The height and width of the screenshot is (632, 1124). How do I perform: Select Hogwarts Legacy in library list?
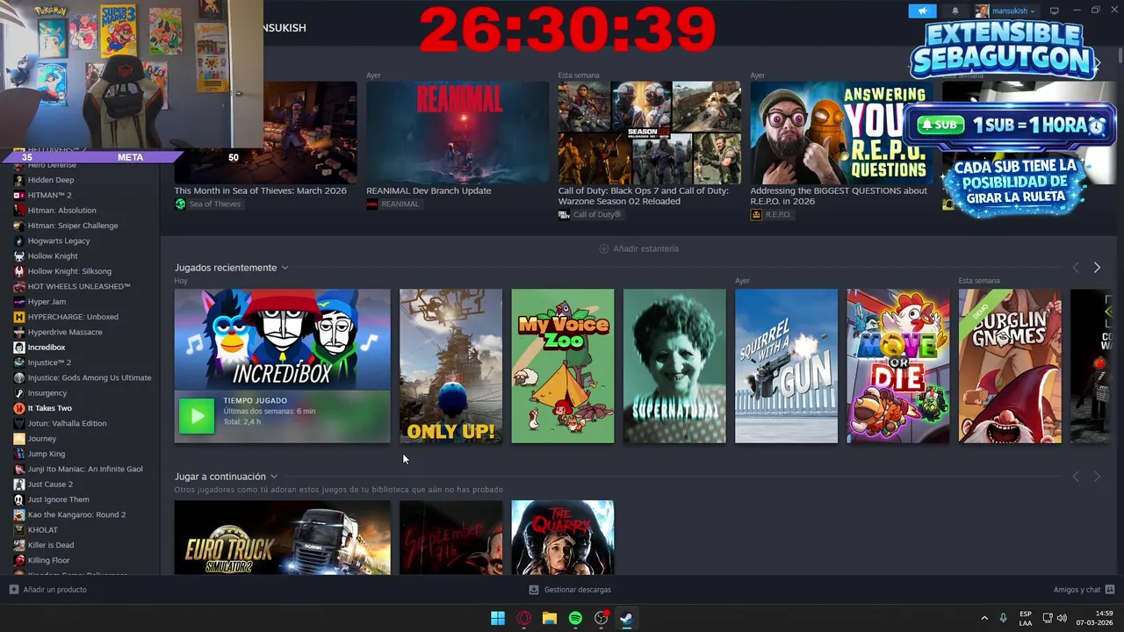pyautogui.click(x=59, y=241)
